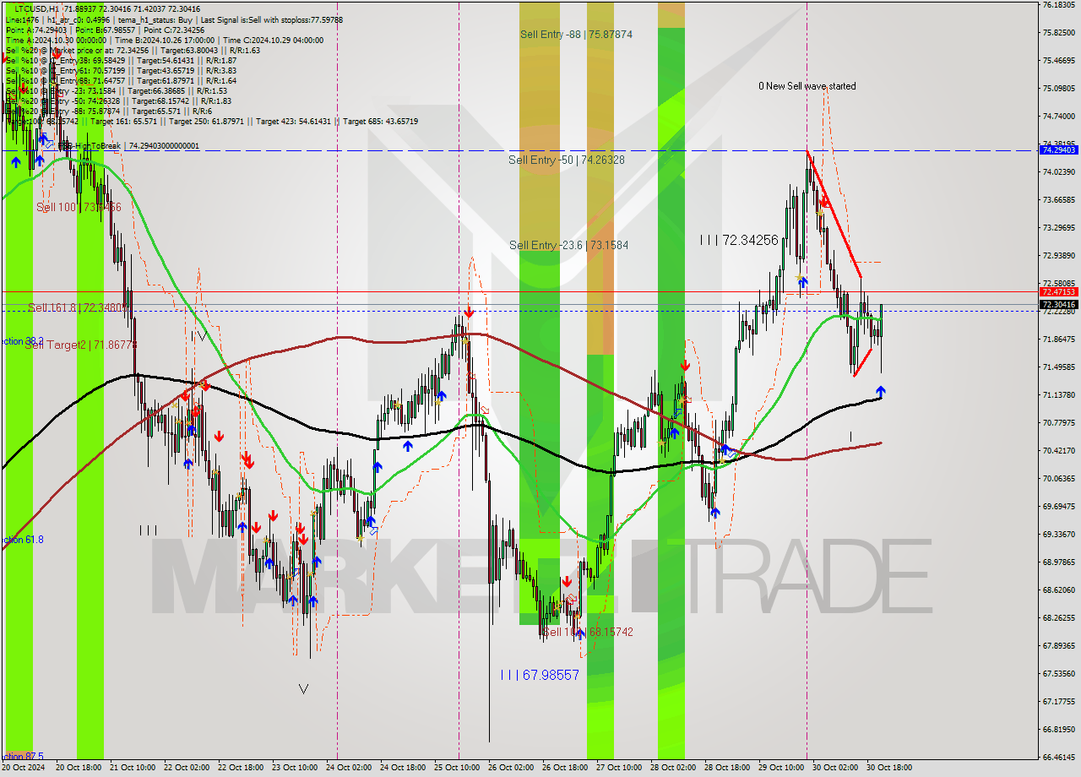The height and width of the screenshot is (777, 1081).
Task: Click 68.26255 on the price axis
Action: point(1058,617)
